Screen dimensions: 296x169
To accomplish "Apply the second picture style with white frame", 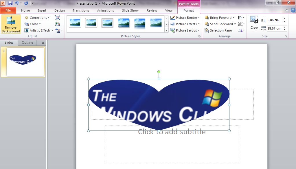I will point(91,23).
